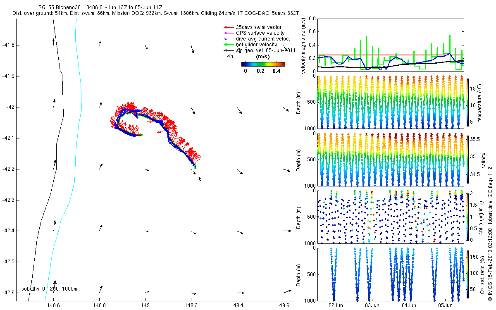This screenshot has width=496, height=310.
Task: Click the temperature colorbar beside the depth plot
Action: click(x=467, y=102)
